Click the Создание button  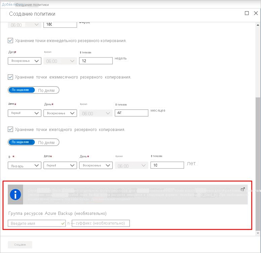(x=20, y=245)
